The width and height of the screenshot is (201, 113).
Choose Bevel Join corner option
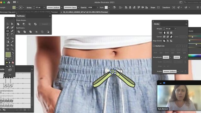click(171, 37)
